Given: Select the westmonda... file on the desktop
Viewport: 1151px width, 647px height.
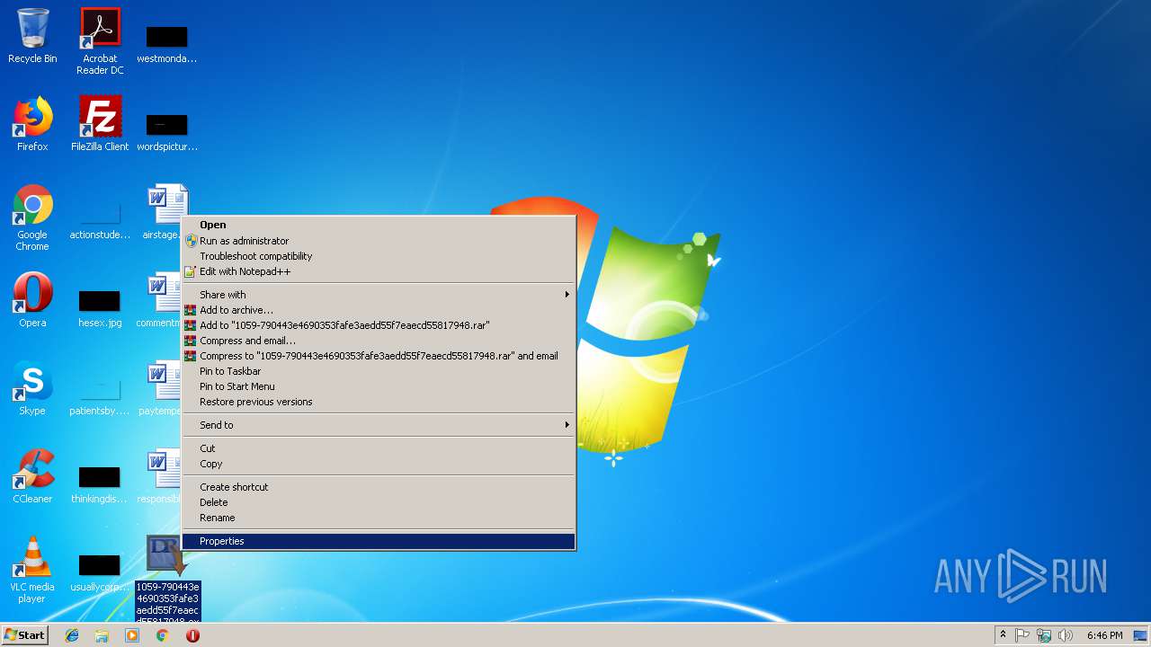Looking at the screenshot, I should click(x=166, y=43).
